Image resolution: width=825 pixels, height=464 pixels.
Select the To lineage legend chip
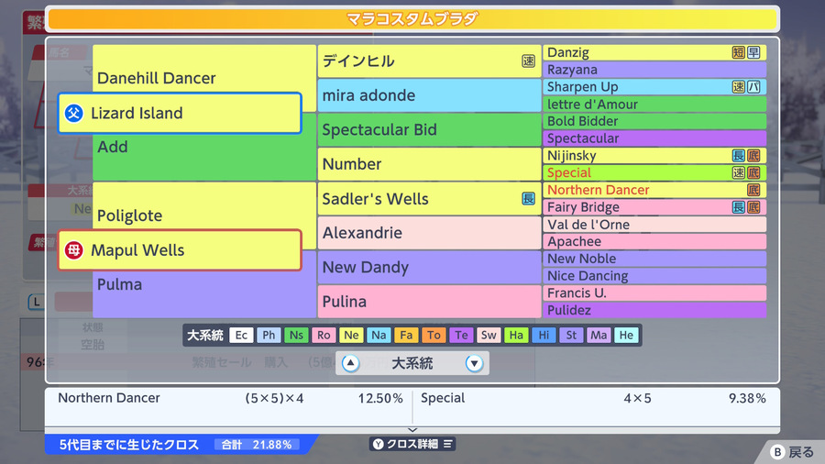434,335
